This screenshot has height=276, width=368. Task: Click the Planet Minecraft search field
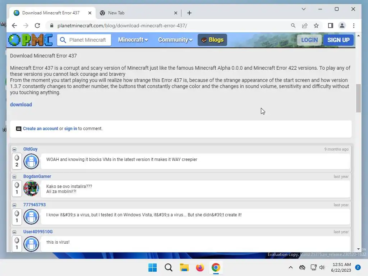tap(84, 40)
